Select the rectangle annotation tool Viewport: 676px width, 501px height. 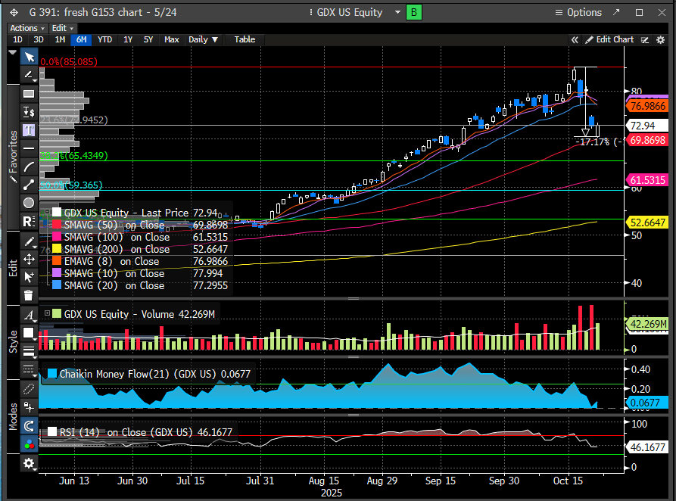pos(29,94)
